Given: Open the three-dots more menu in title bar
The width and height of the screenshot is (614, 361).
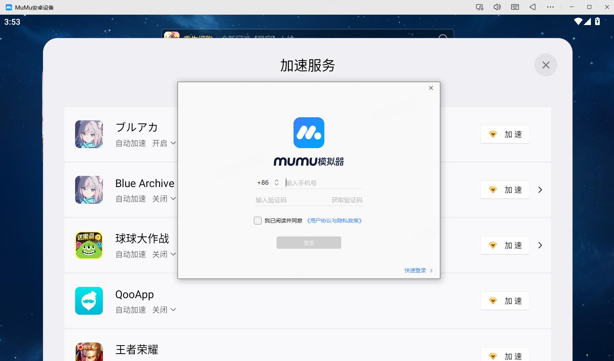Looking at the screenshot, I should tap(550, 7).
